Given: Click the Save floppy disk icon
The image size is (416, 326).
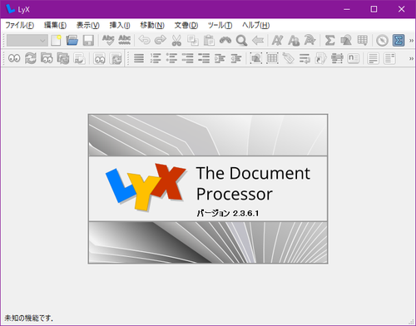Looking at the screenshot, I should [88, 41].
